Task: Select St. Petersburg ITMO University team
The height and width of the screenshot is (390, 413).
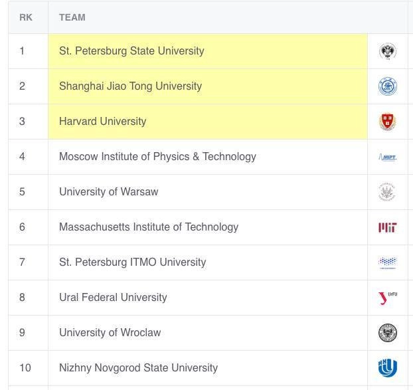Action: pyautogui.click(x=132, y=262)
